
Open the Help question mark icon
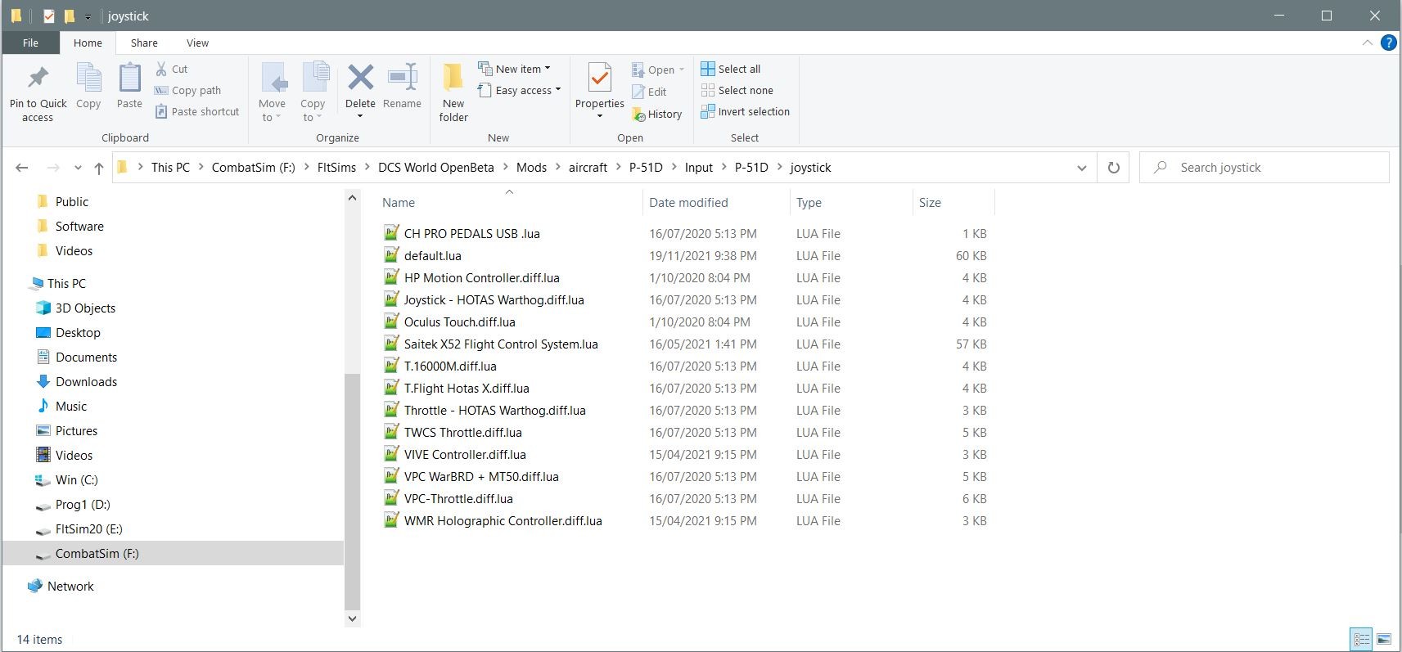click(x=1388, y=43)
